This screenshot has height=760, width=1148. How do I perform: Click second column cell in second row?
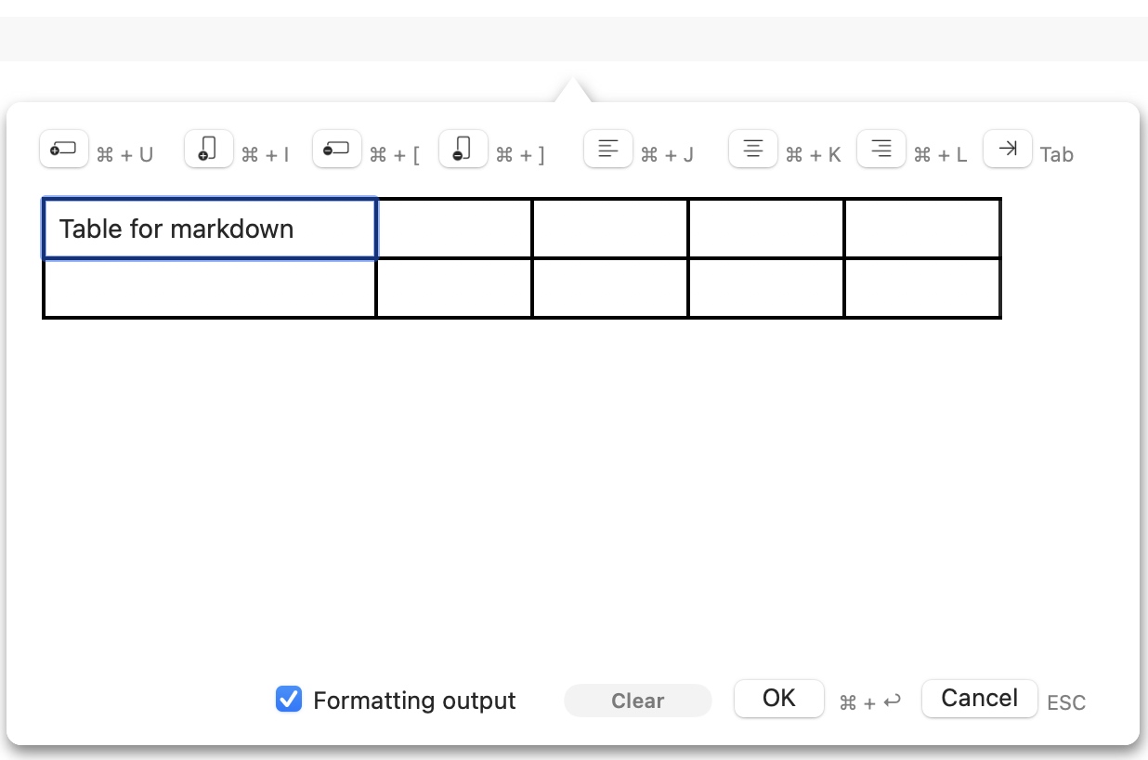click(x=454, y=288)
